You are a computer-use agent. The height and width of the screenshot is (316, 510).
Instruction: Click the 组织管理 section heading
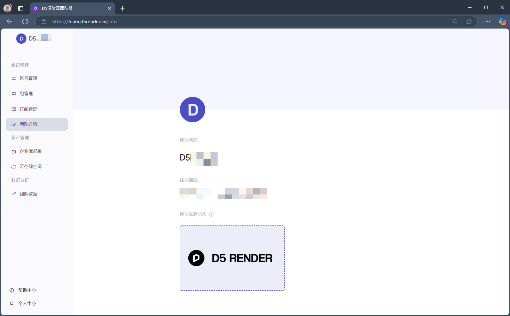20,65
